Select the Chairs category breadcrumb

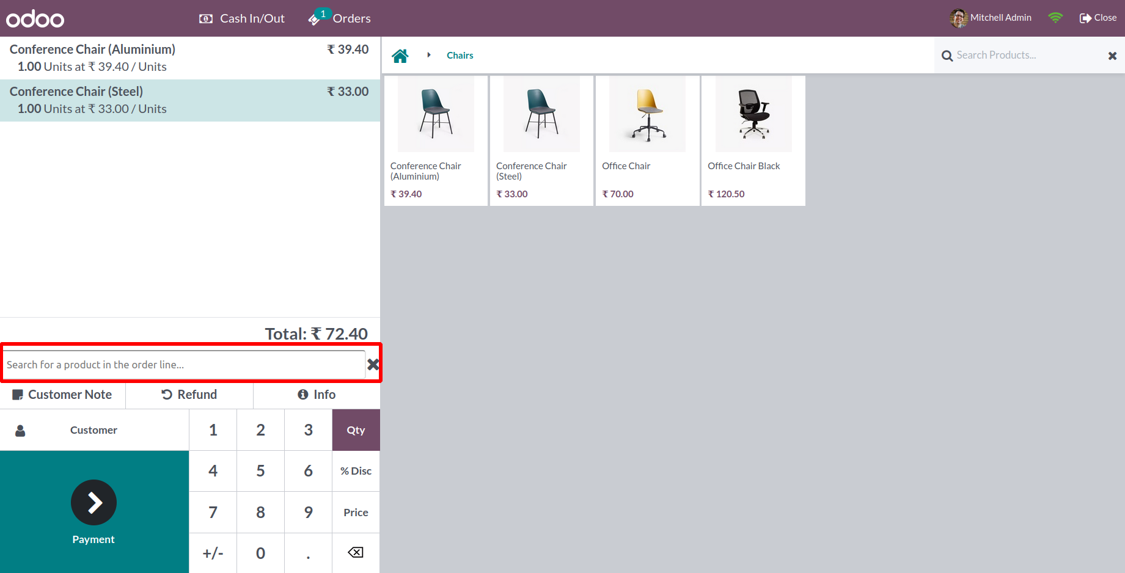click(460, 55)
